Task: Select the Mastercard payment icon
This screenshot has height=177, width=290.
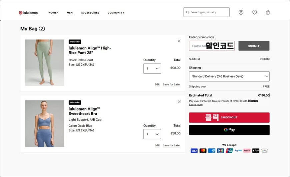Action: (x=203, y=151)
